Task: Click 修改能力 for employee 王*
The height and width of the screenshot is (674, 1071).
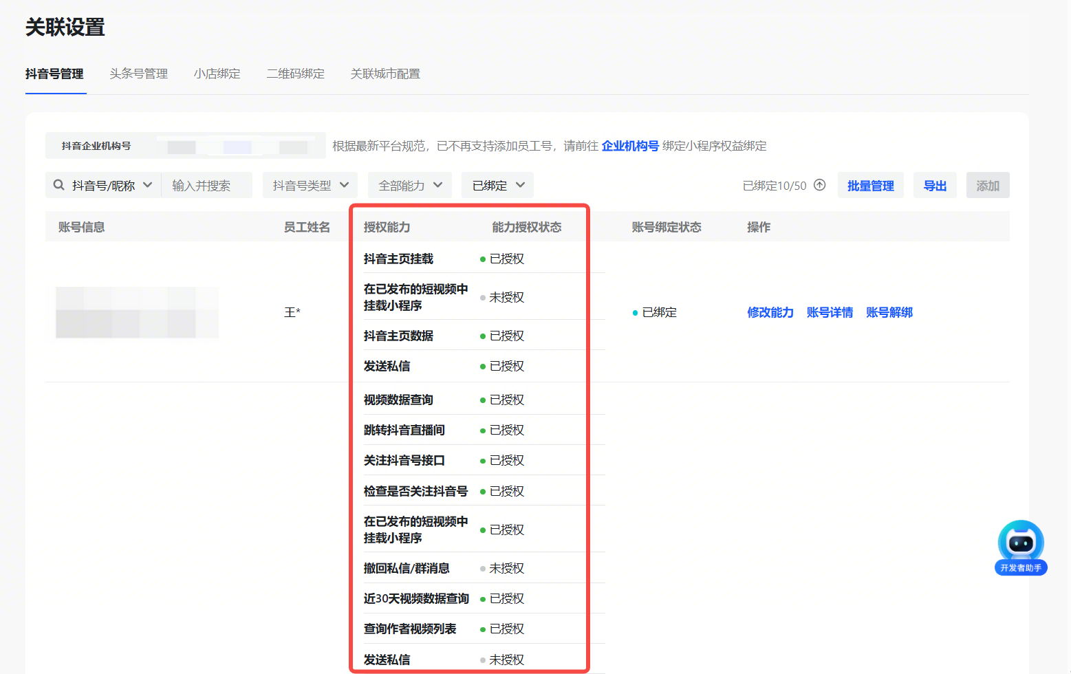Action: pyautogui.click(x=770, y=312)
